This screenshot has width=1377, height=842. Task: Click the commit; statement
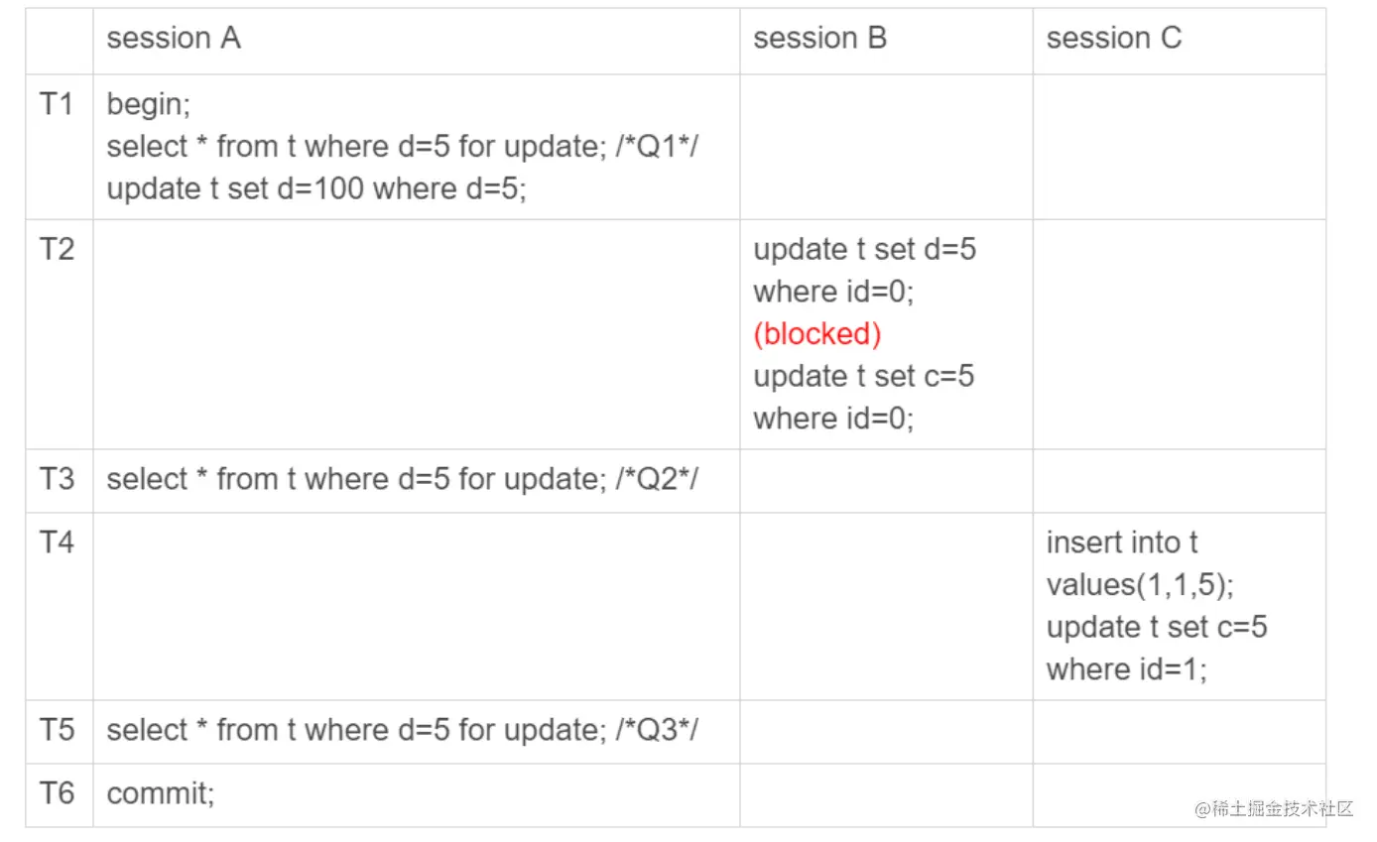coord(160,793)
